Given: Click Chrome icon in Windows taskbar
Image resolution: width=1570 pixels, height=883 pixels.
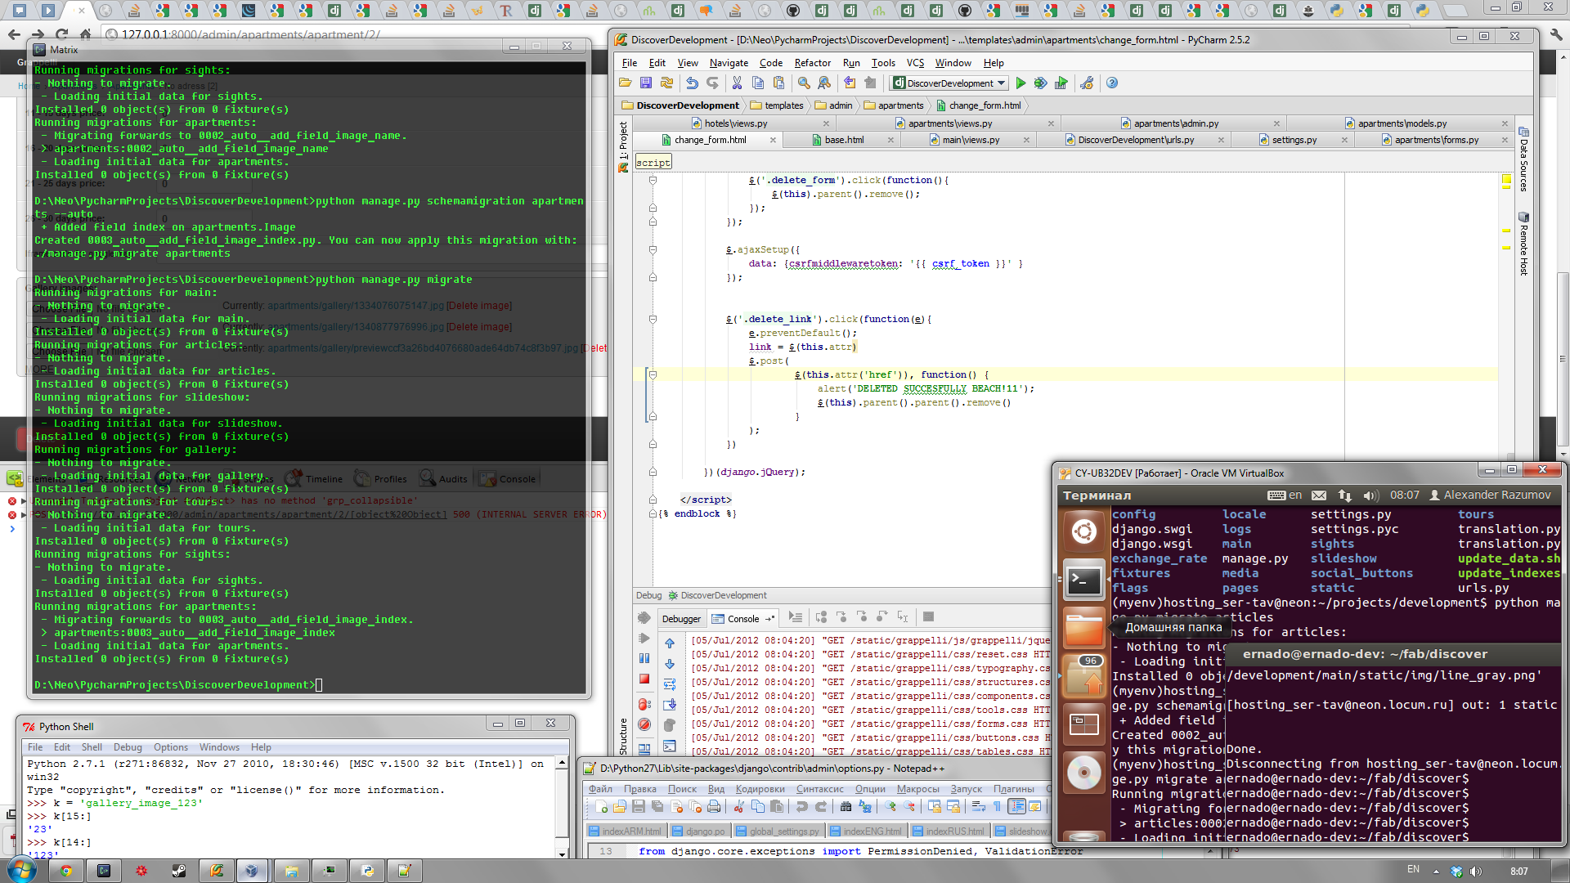Looking at the screenshot, I should (65, 871).
